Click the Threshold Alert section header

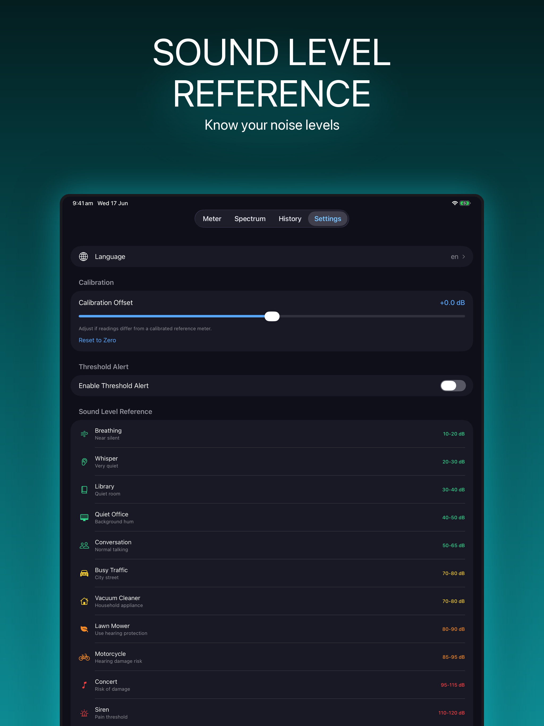pos(104,367)
